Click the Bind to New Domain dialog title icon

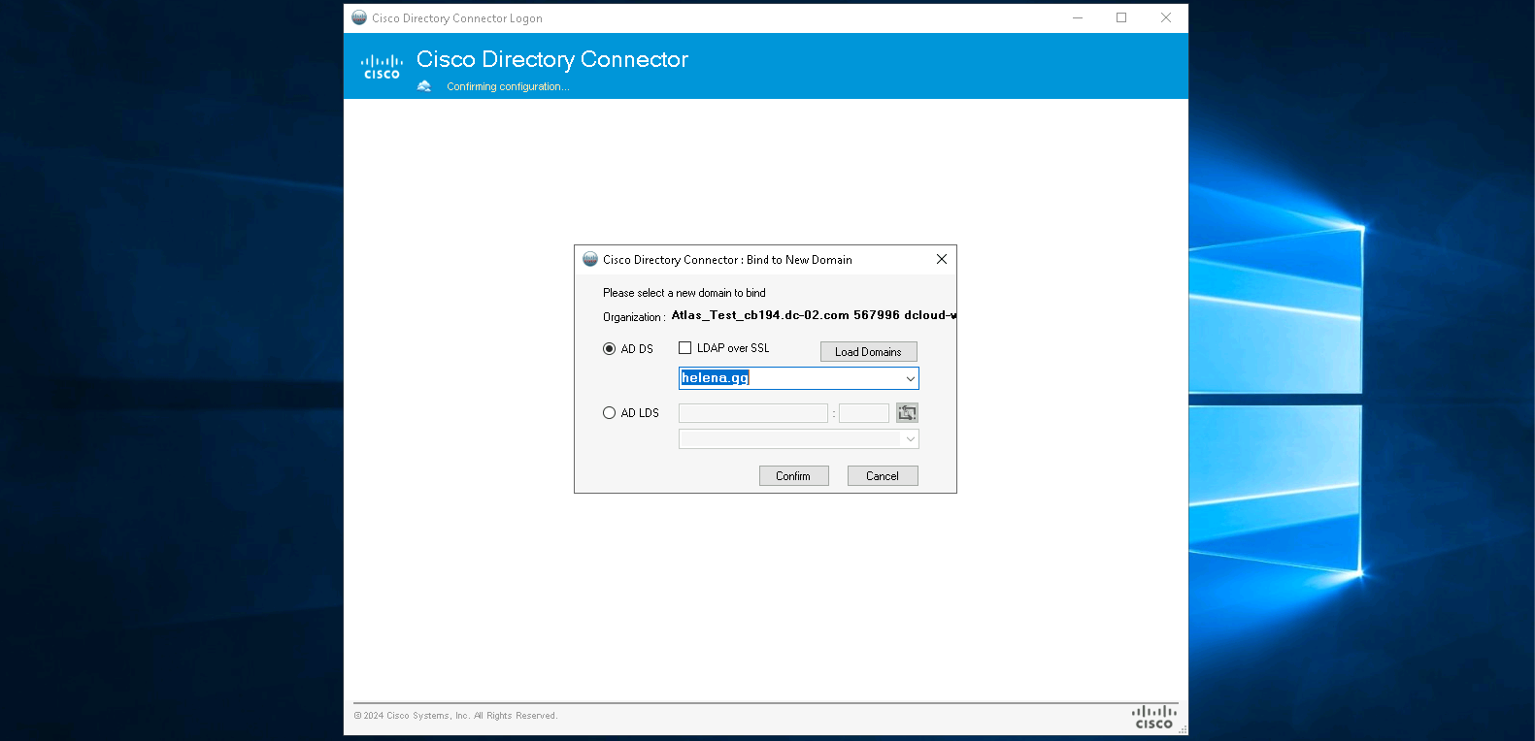(x=590, y=260)
